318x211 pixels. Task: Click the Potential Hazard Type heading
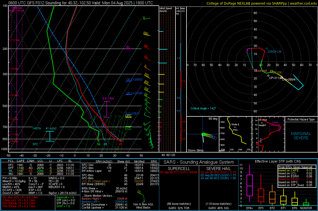301,119
